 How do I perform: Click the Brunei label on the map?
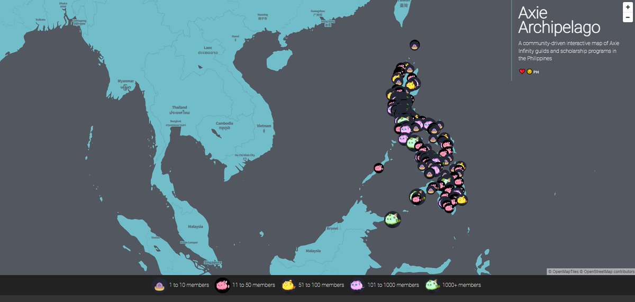(332, 228)
